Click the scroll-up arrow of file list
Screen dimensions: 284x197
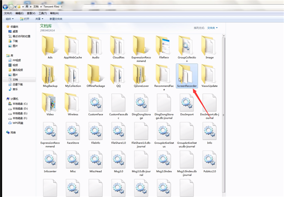(x=224, y=36)
